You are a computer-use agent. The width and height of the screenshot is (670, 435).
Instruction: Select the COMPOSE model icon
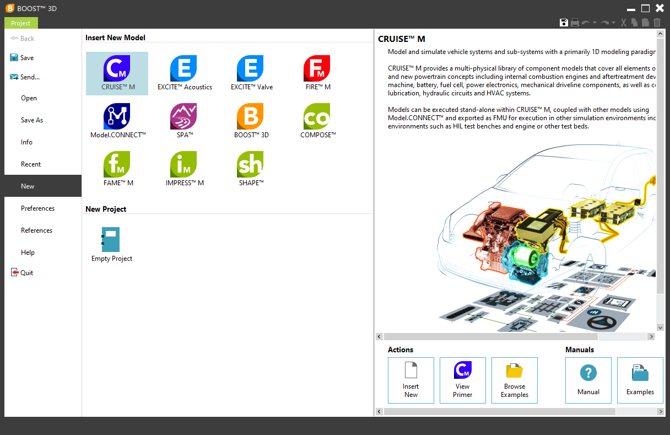coord(317,116)
